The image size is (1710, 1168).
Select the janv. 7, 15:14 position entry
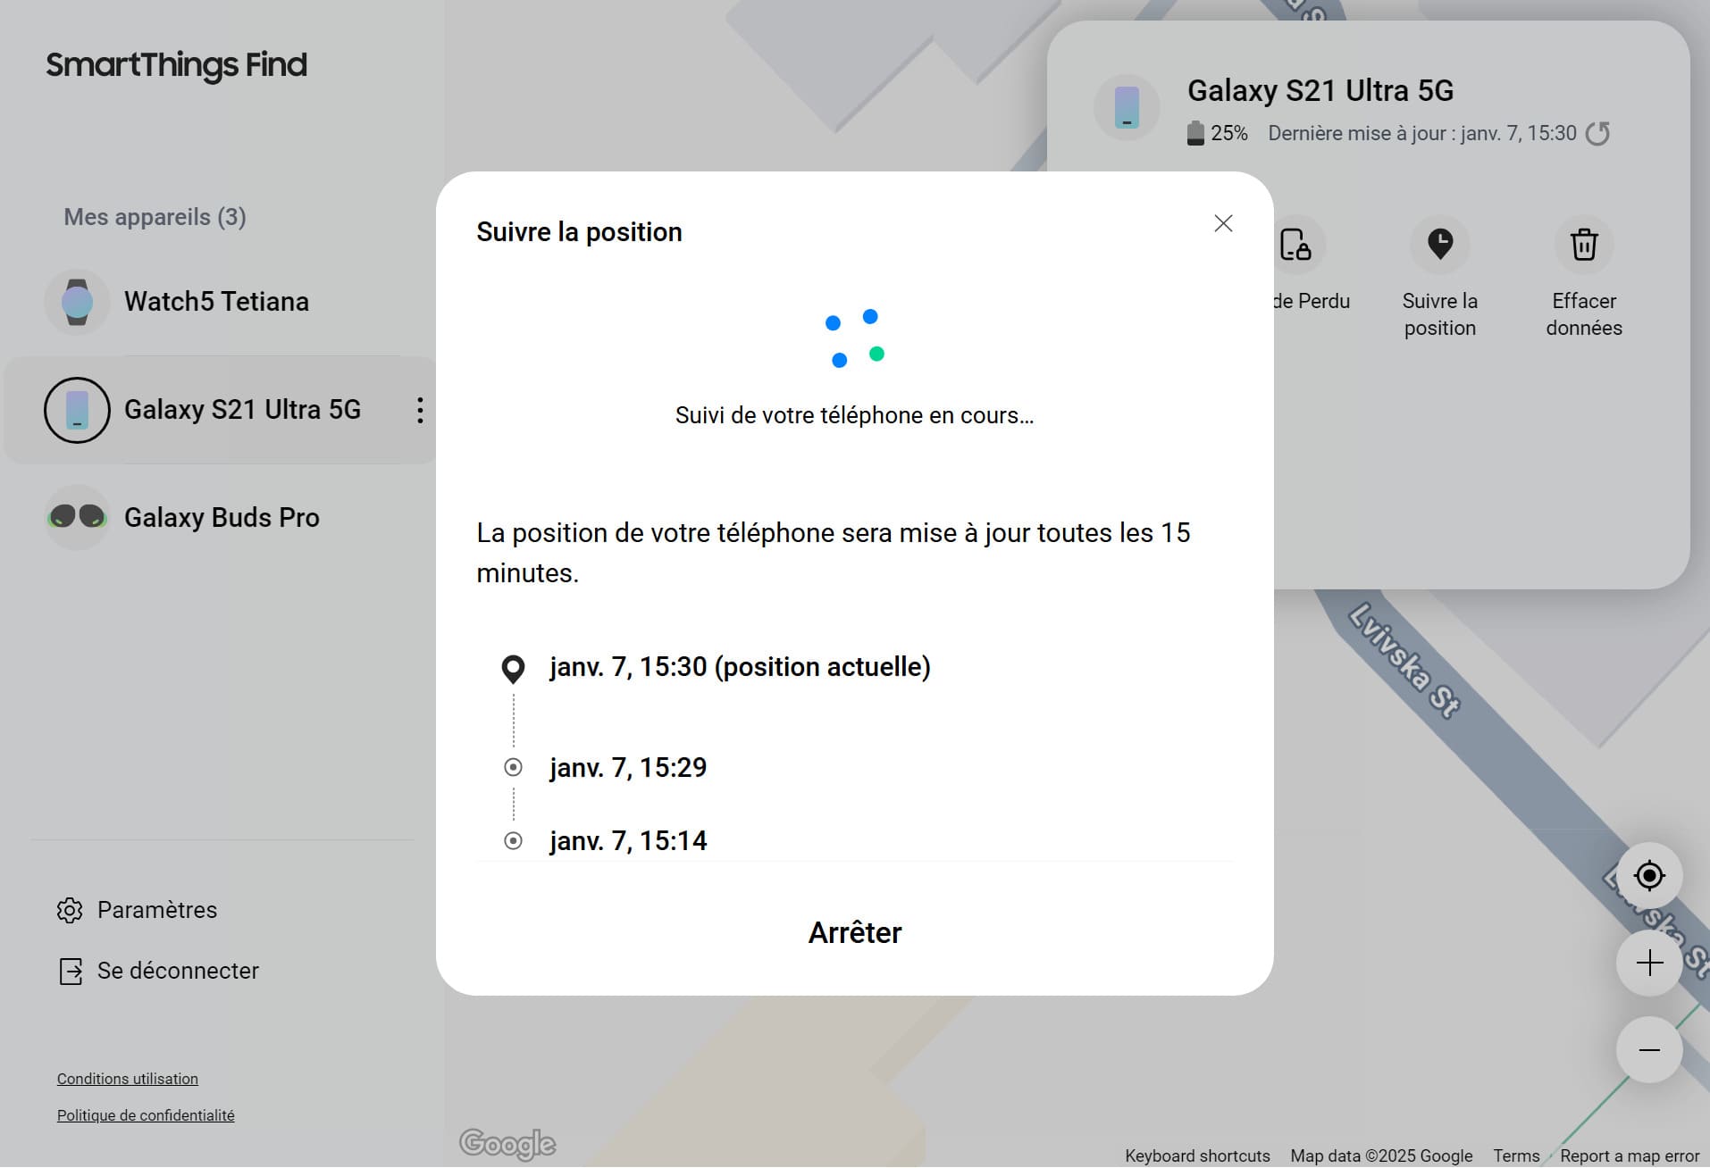pos(628,841)
